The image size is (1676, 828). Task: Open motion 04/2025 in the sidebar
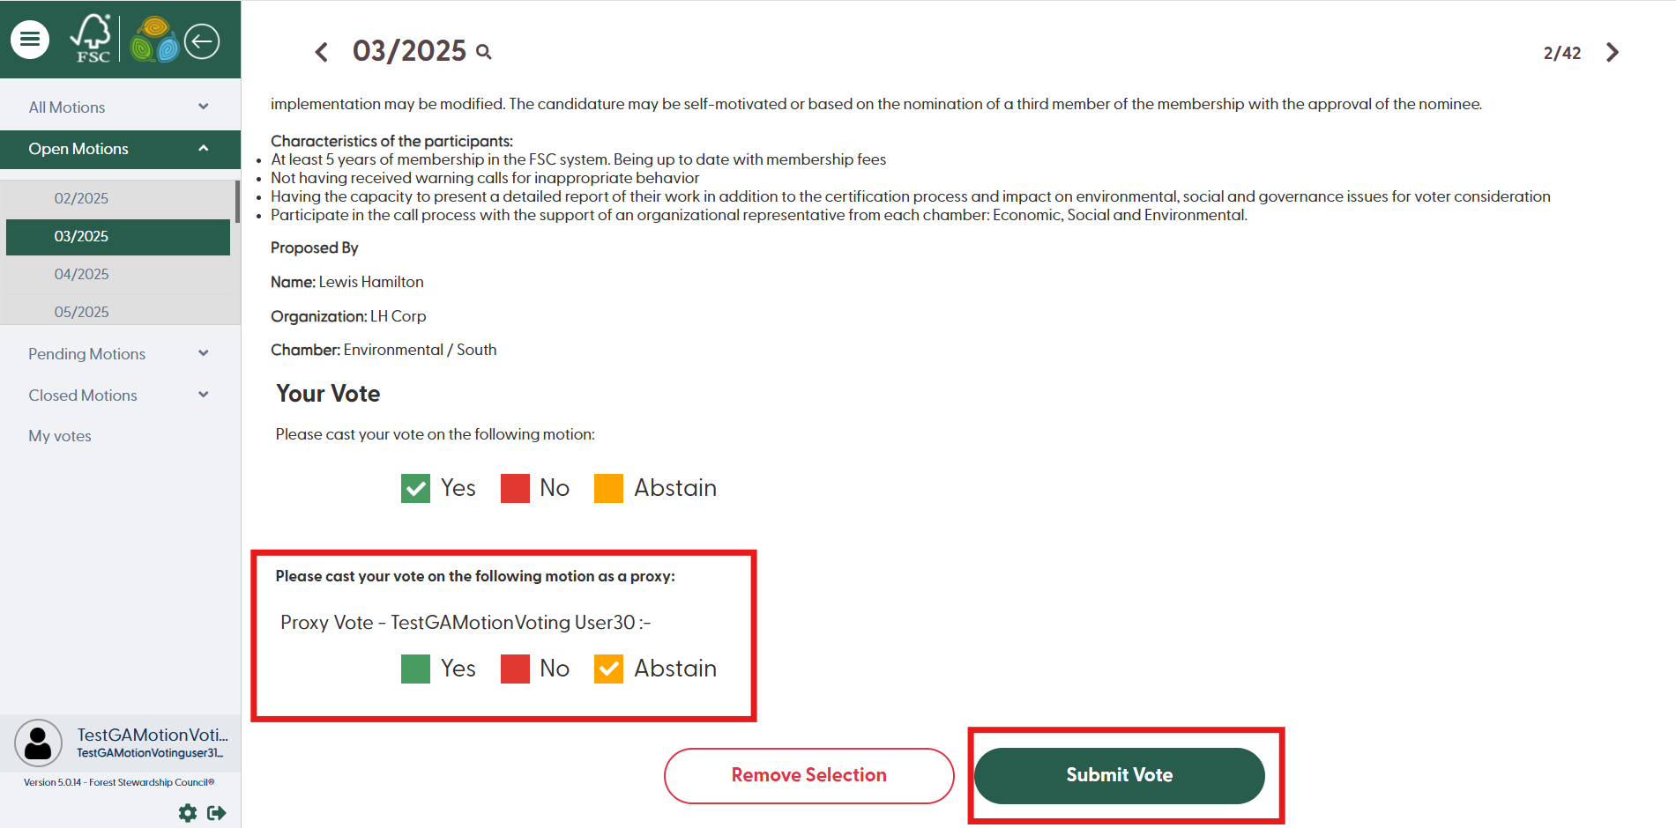82,274
